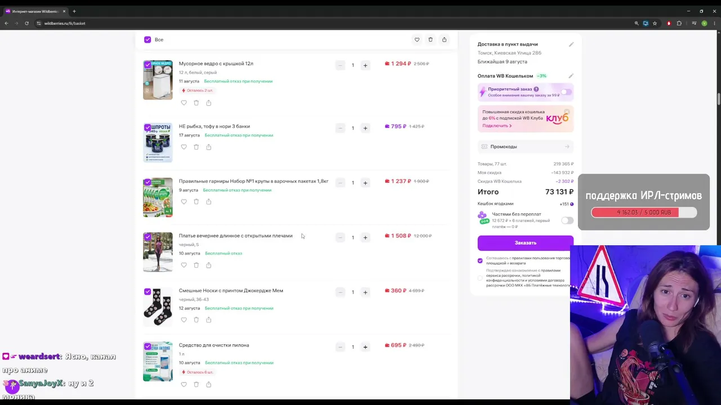Edit WB Кошелек payment method pencil icon

tap(571, 76)
